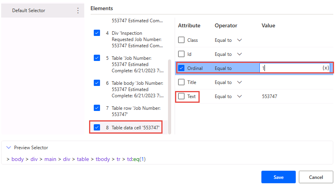
Task: Click 'body' in the preview selector
Action: (x=18, y=159)
